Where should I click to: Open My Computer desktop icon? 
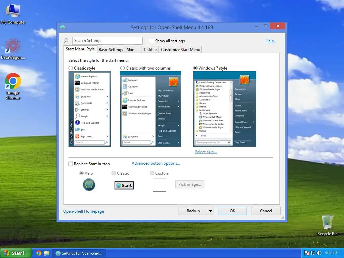coord(13,14)
